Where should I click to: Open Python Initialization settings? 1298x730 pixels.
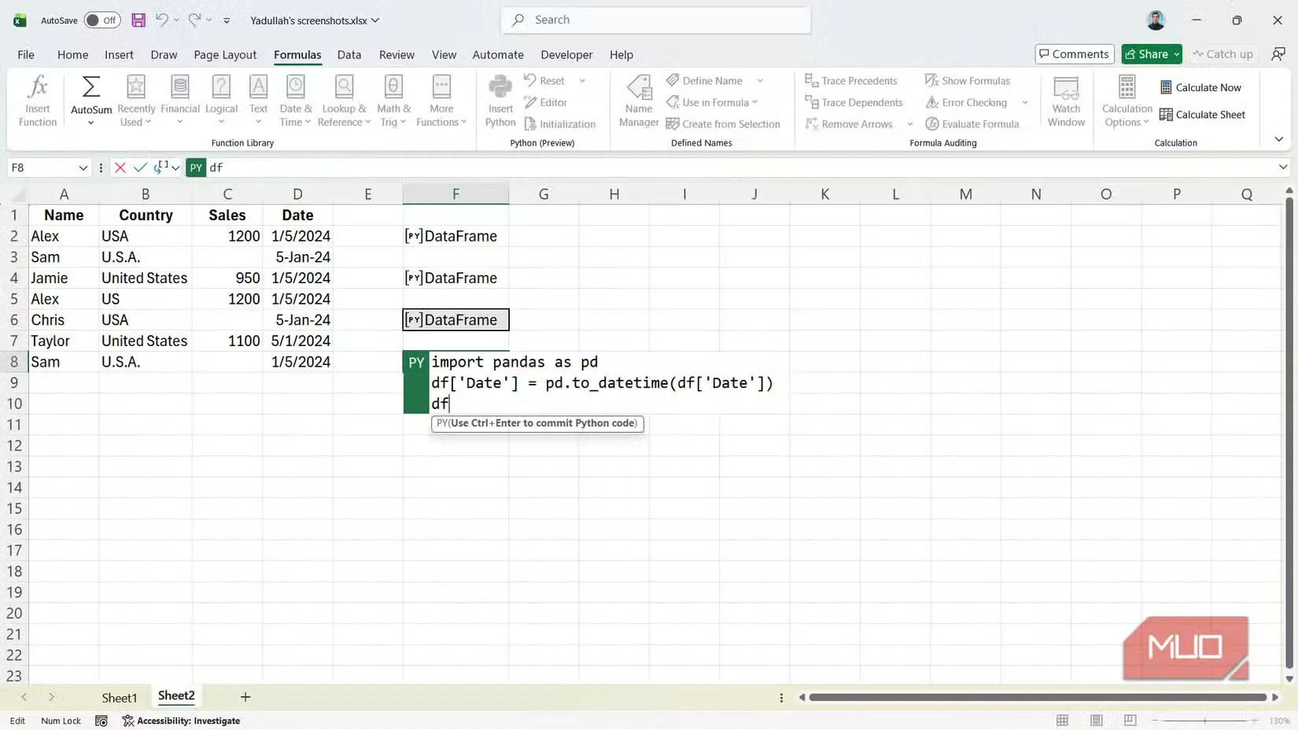coord(560,124)
